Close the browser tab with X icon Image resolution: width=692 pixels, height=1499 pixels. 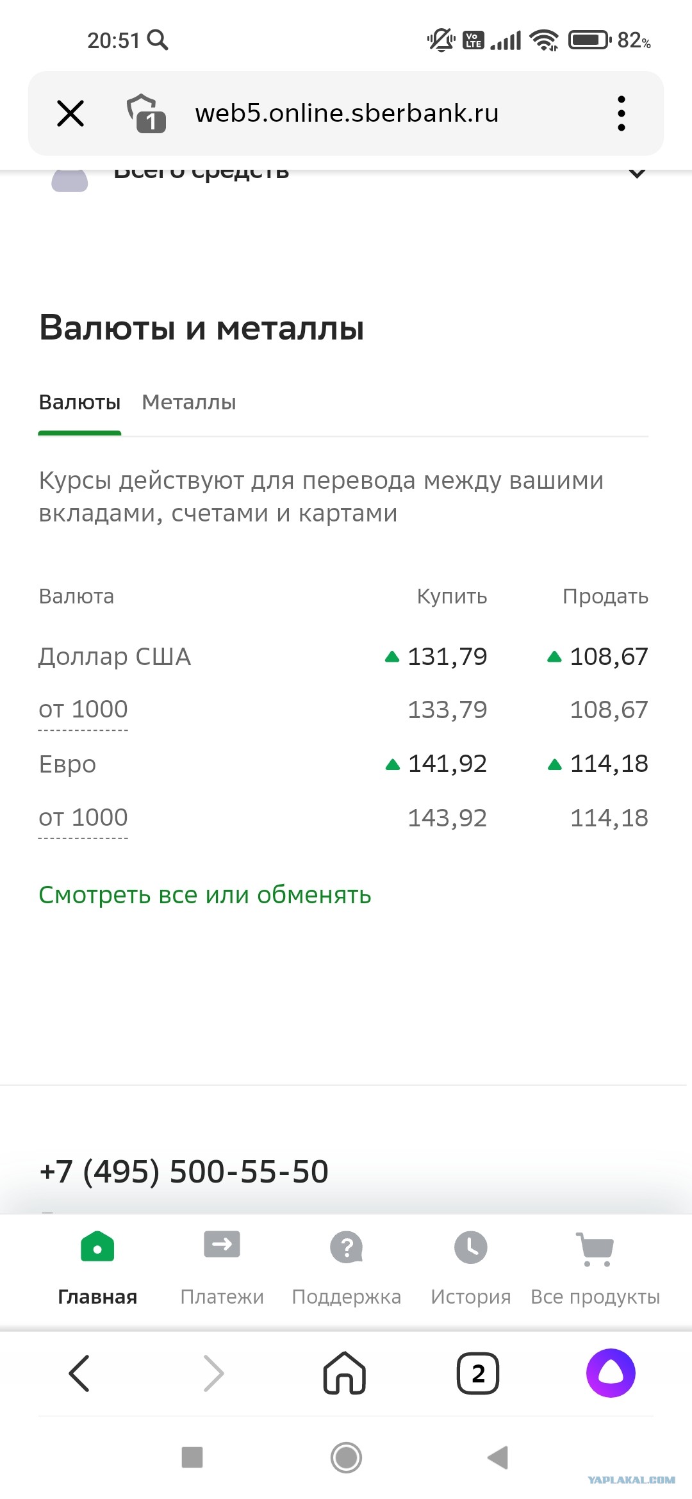[x=70, y=113]
